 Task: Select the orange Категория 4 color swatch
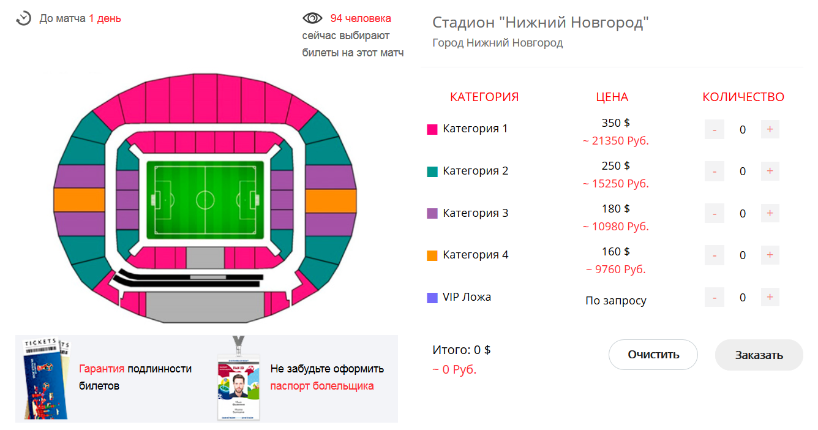tap(432, 255)
